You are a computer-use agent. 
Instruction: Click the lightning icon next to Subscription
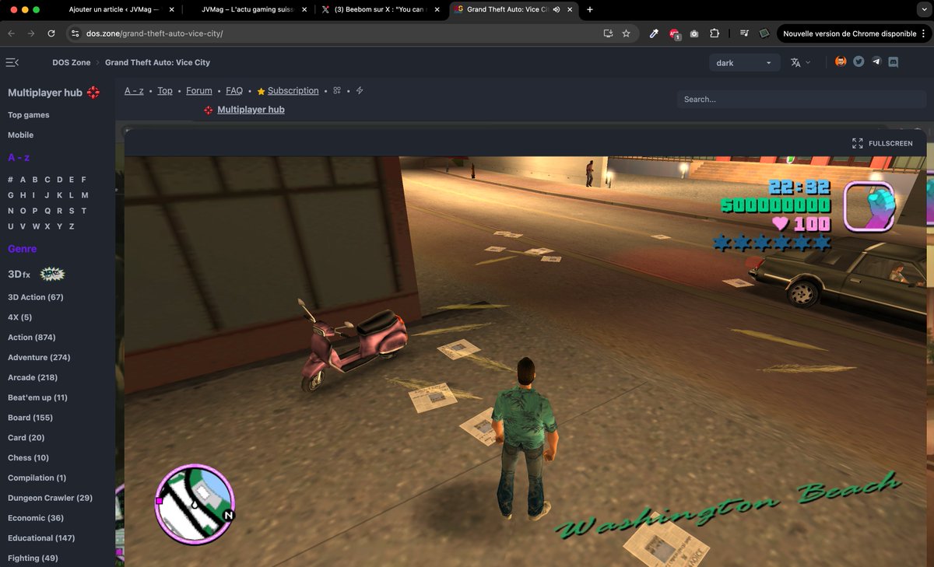point(359,90)
